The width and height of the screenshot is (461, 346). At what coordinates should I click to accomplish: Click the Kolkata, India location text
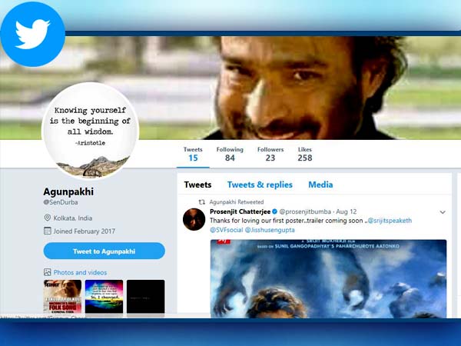click(x=73, y=218)
